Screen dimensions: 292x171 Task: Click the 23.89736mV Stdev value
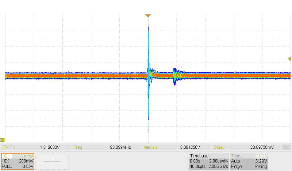tap(261, 147)
